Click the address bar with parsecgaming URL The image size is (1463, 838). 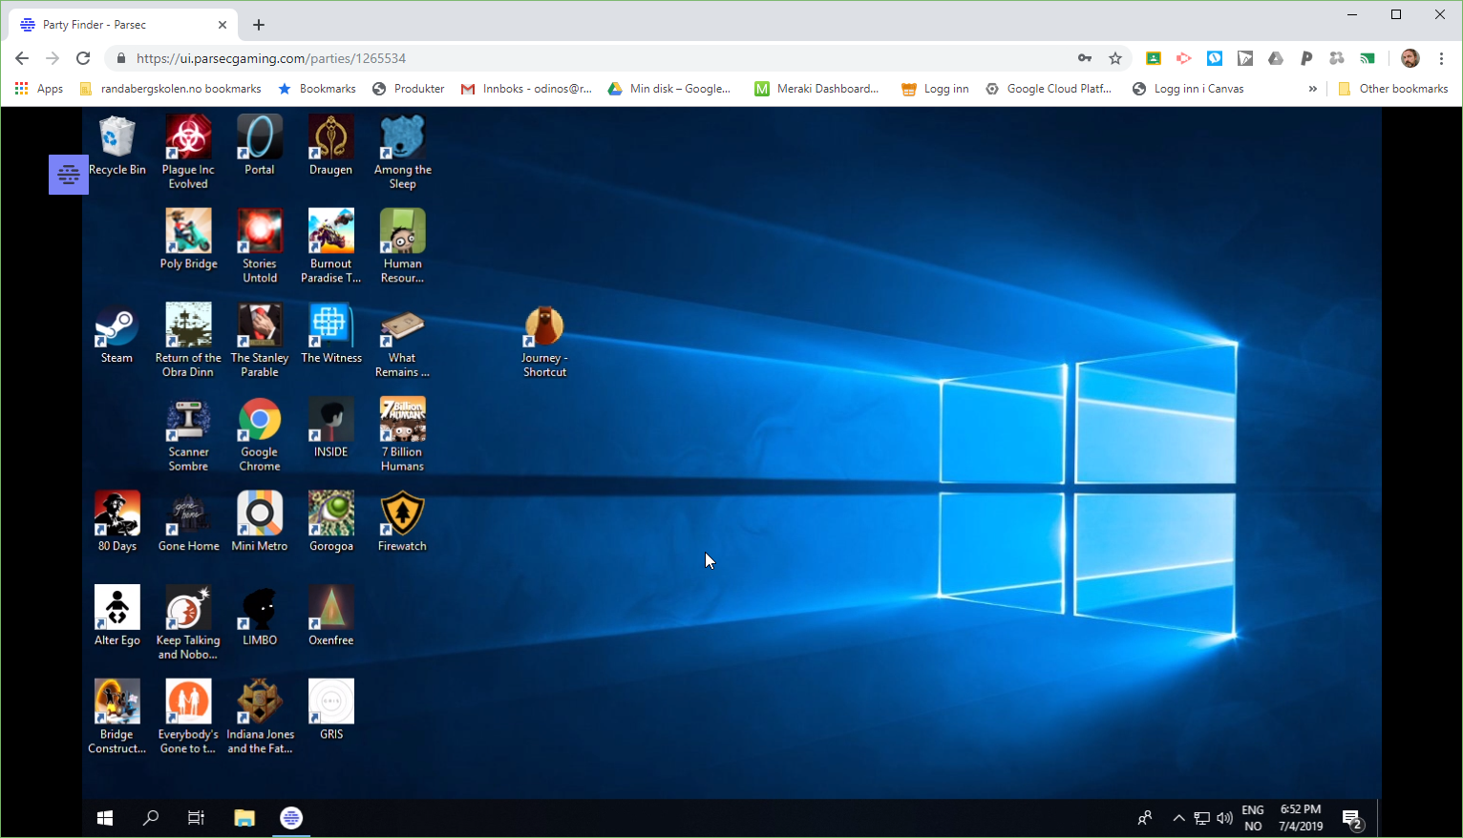click(592, 58)
